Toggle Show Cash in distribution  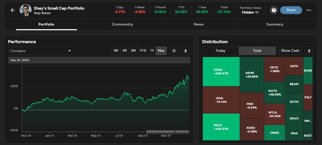[x=290, y=51]
